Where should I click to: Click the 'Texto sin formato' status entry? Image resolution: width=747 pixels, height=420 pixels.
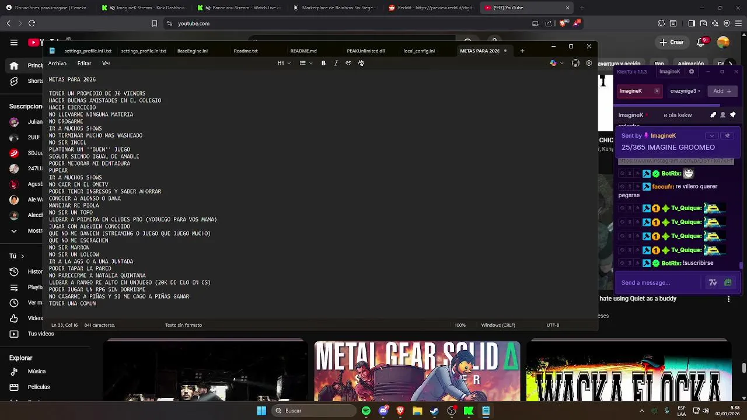[x=183, y=325]
